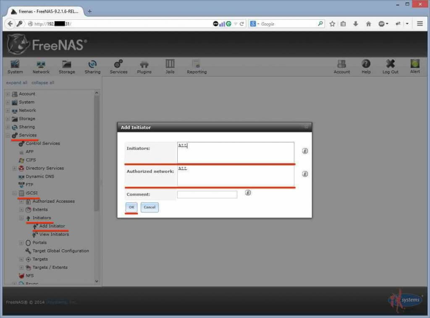Open the browser downloads arrow icon

coord(356,24)
